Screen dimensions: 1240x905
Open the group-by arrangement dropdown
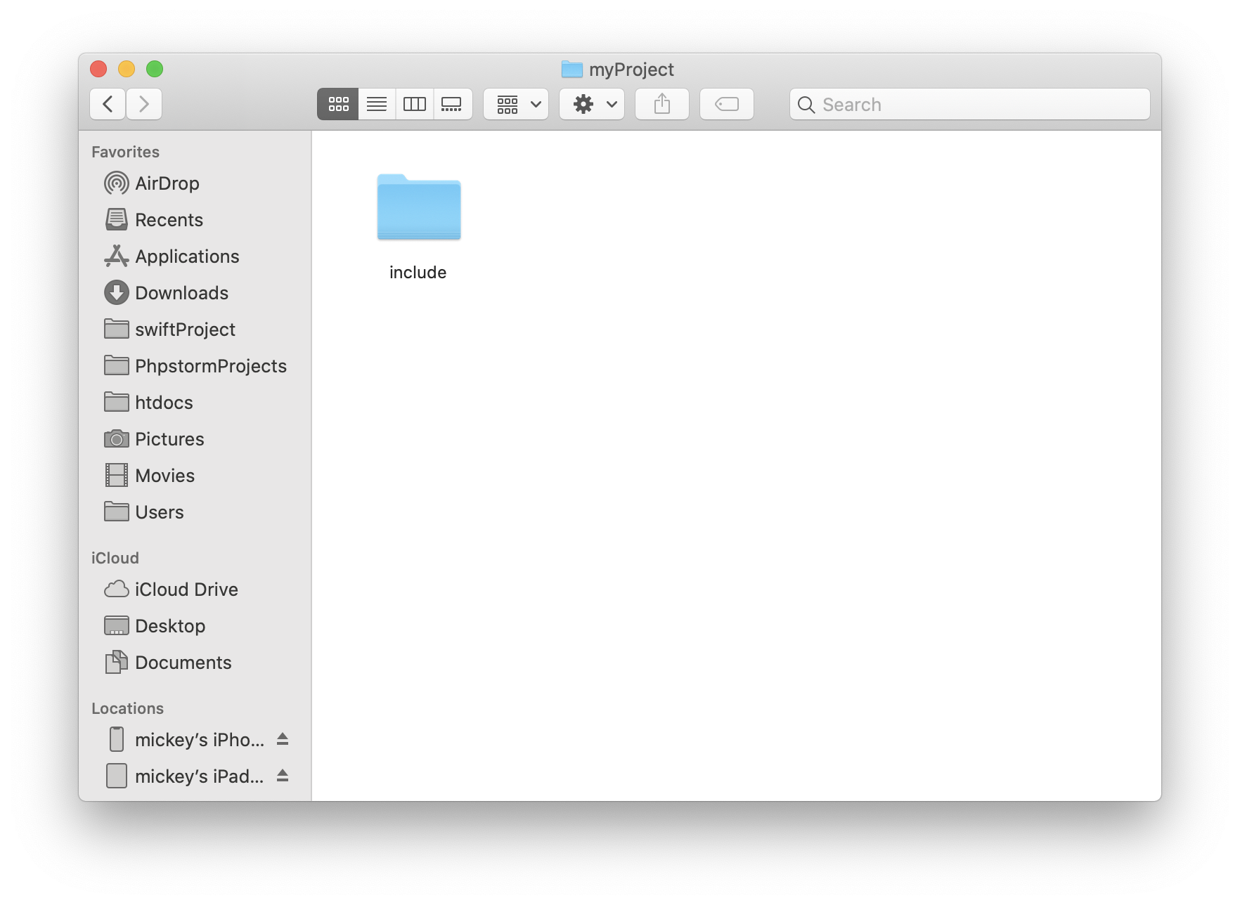point(516,104)
